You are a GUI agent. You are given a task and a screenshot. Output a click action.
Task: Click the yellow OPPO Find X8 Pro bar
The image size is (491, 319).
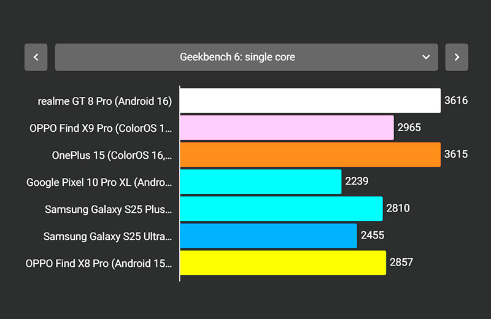pos(283,263)
